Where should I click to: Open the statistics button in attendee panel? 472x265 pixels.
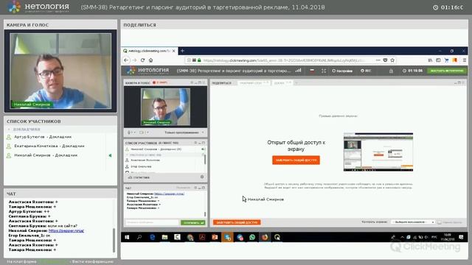pos(139,177)
